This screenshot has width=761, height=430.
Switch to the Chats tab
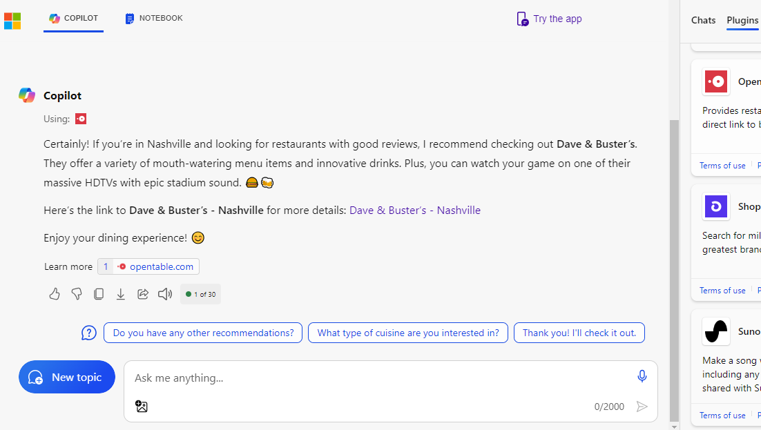click(x=703, y=20)
